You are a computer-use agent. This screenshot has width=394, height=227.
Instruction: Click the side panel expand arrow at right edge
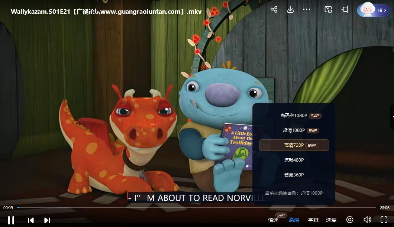point(393,117)
